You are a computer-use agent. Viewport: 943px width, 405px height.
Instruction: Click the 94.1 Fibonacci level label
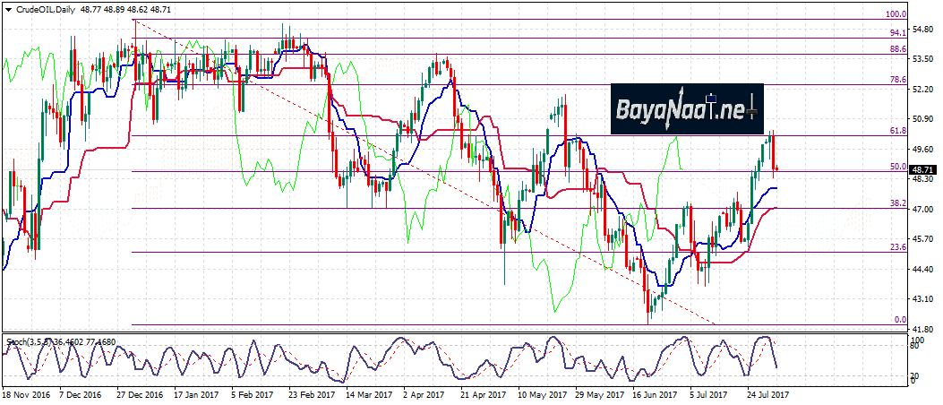(x=898, y=32)
